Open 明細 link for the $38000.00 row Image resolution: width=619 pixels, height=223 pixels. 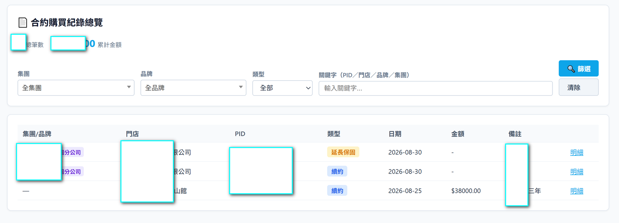pyautogui.click(x=576, y=191)
